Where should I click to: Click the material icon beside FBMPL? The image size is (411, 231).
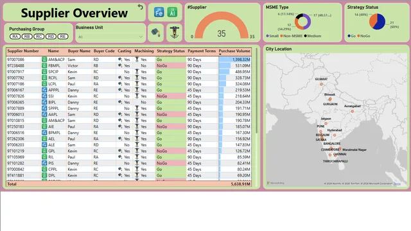[x=44, y=65]
